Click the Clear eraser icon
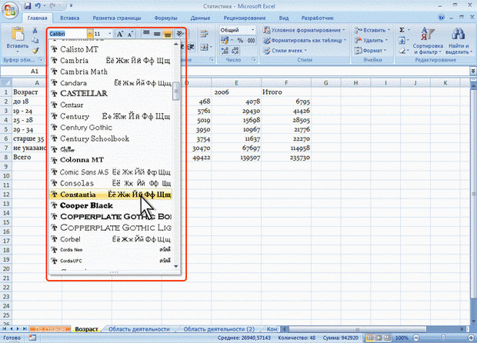 point(402,51)
